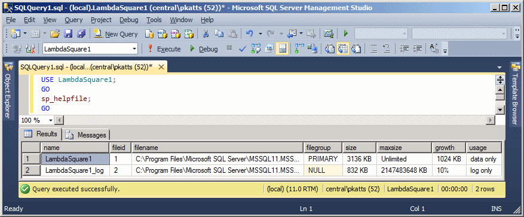This screenshot has width=524, height=217.
Task: Open the Project menu
Action: [101, 20]
